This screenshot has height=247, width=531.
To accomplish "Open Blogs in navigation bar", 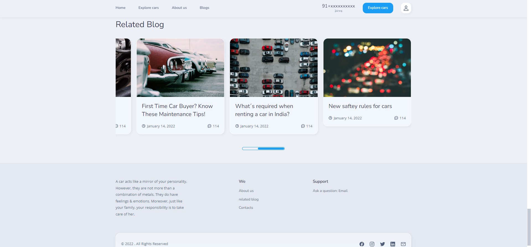I will (x=204, y=8).
